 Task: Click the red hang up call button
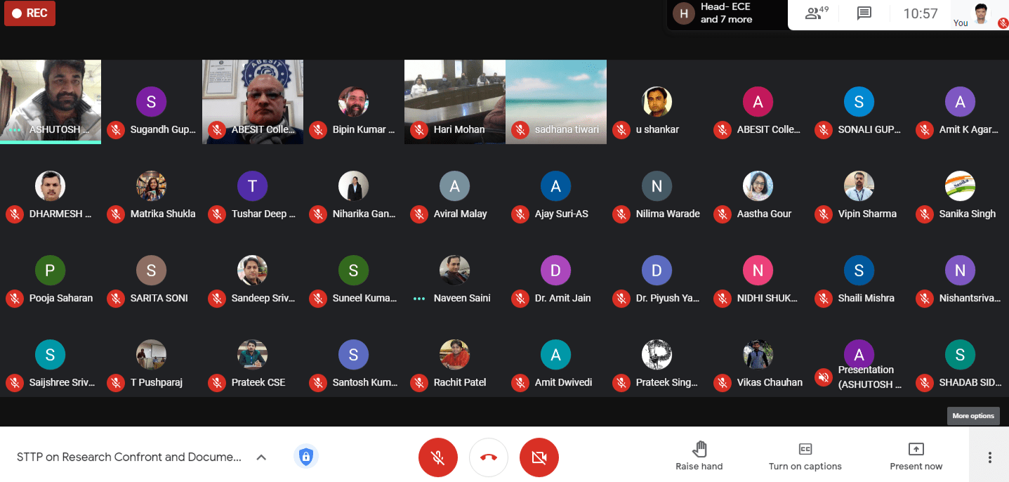coord(489,457)
